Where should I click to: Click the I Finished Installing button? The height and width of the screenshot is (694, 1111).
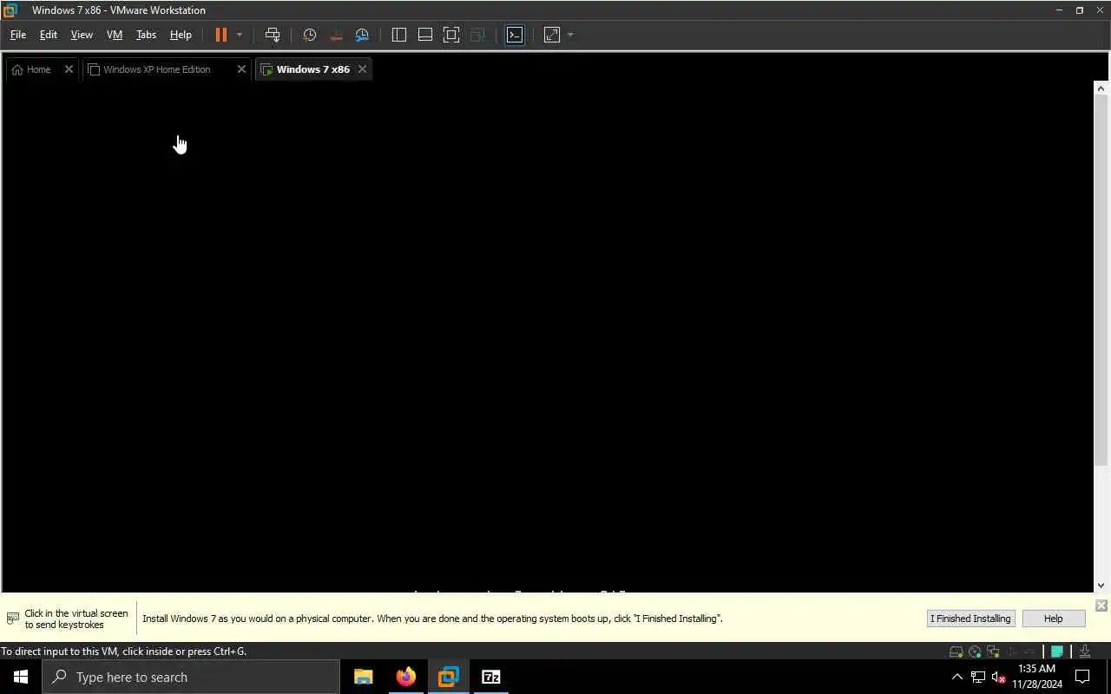click(970, 619)
